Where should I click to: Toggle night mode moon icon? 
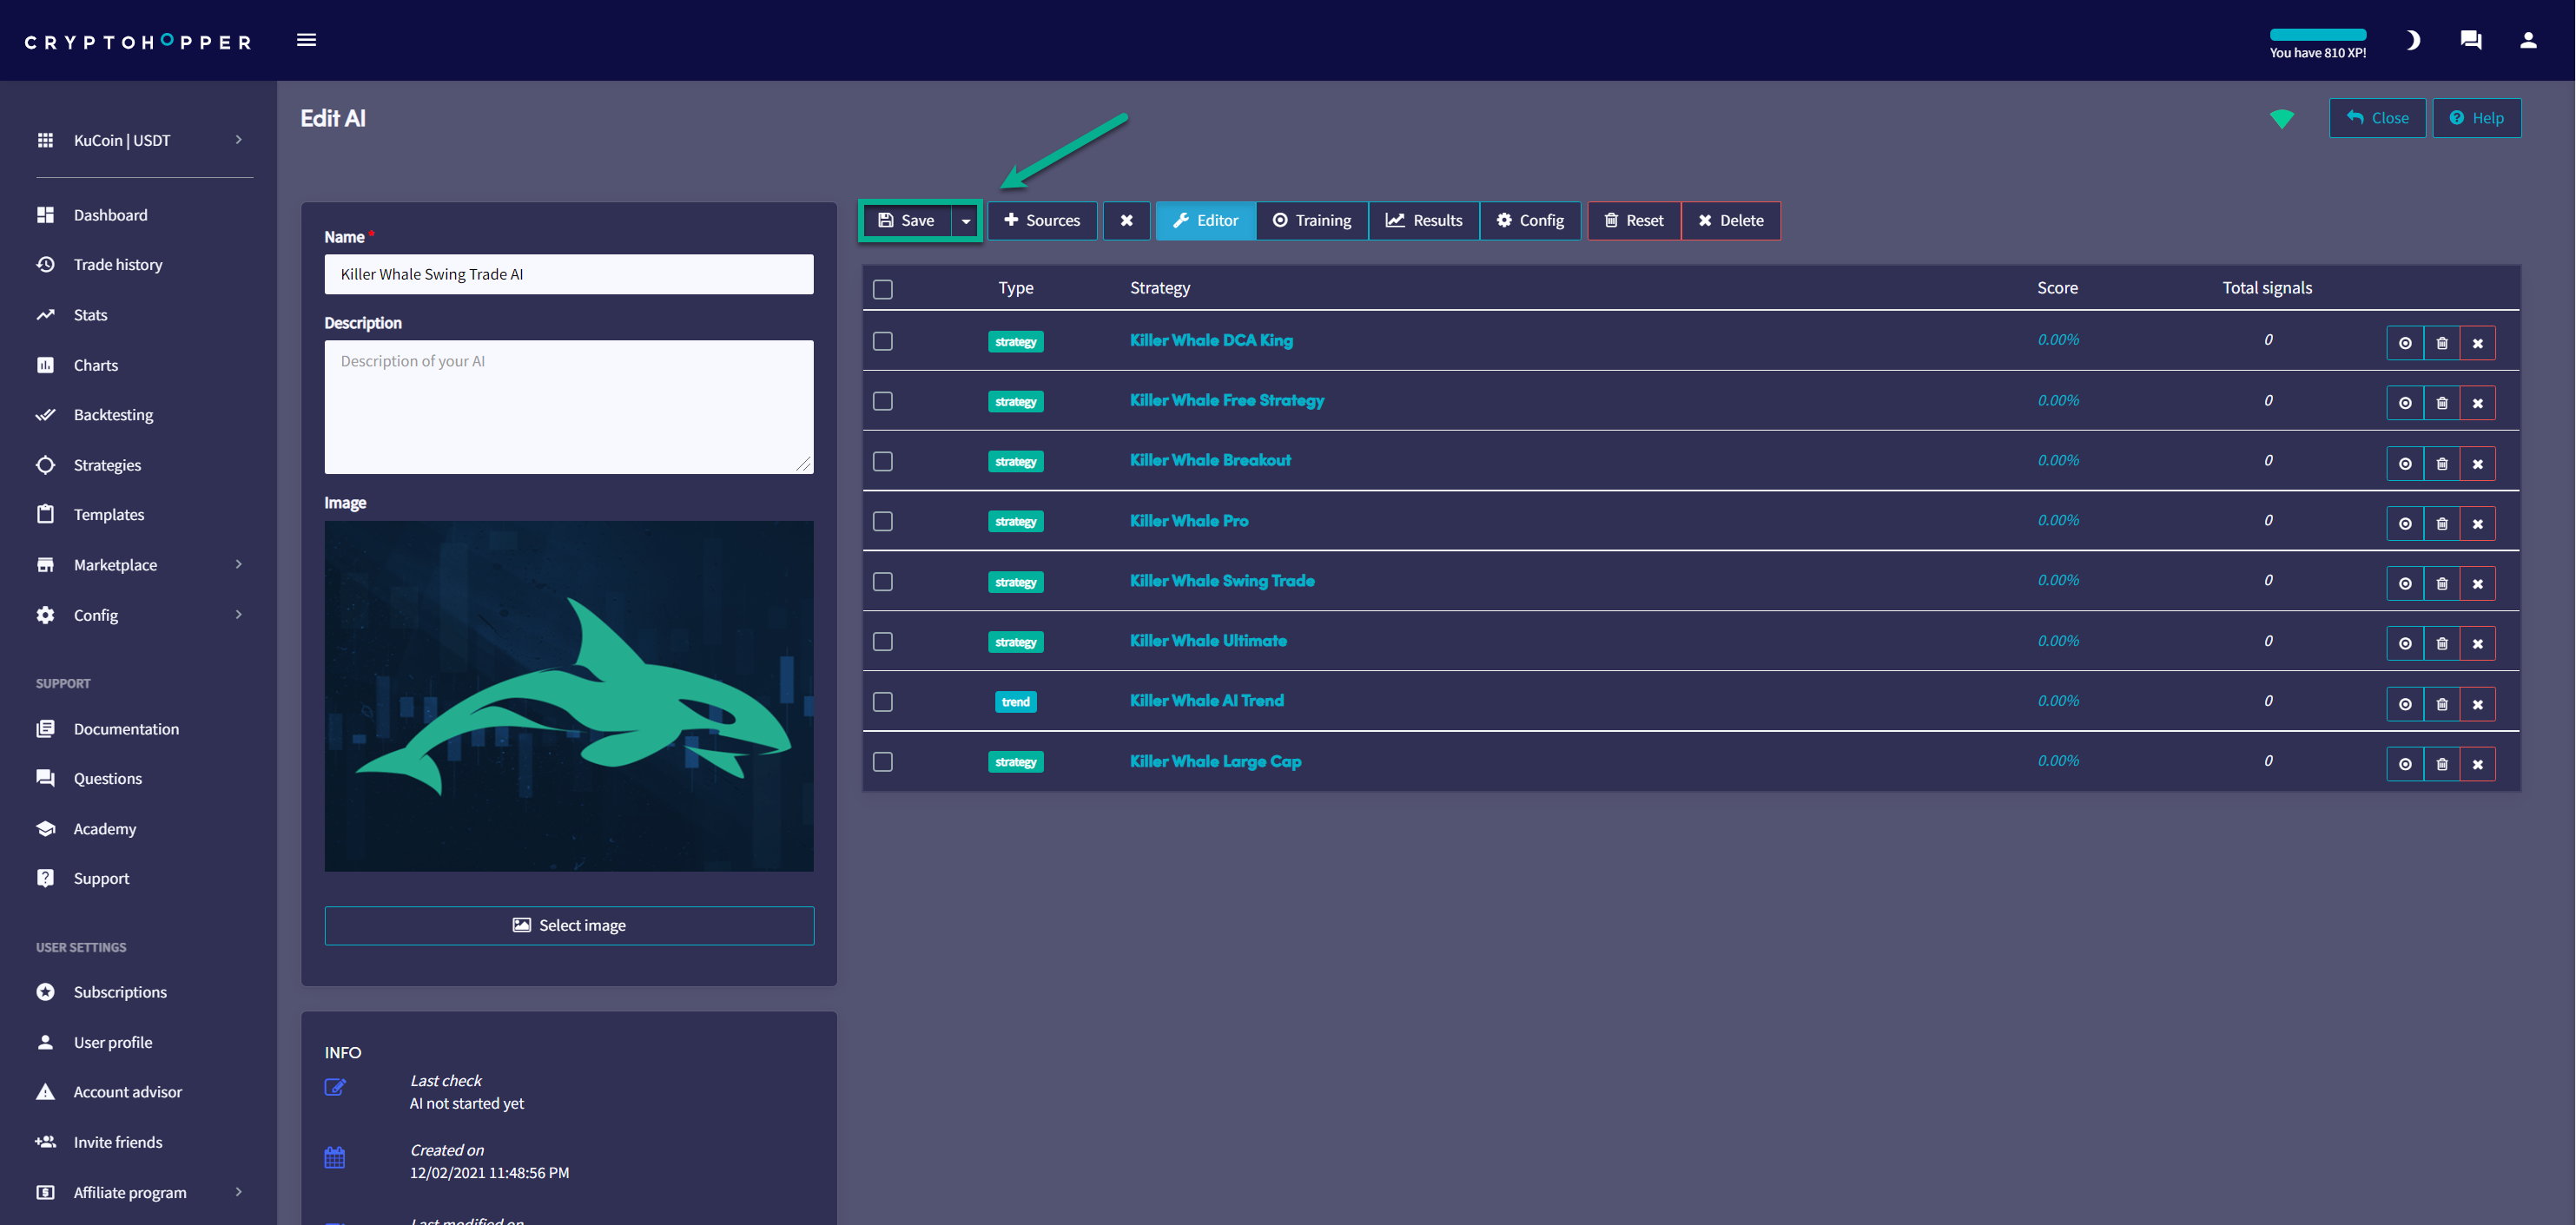tap(2412, 40)
